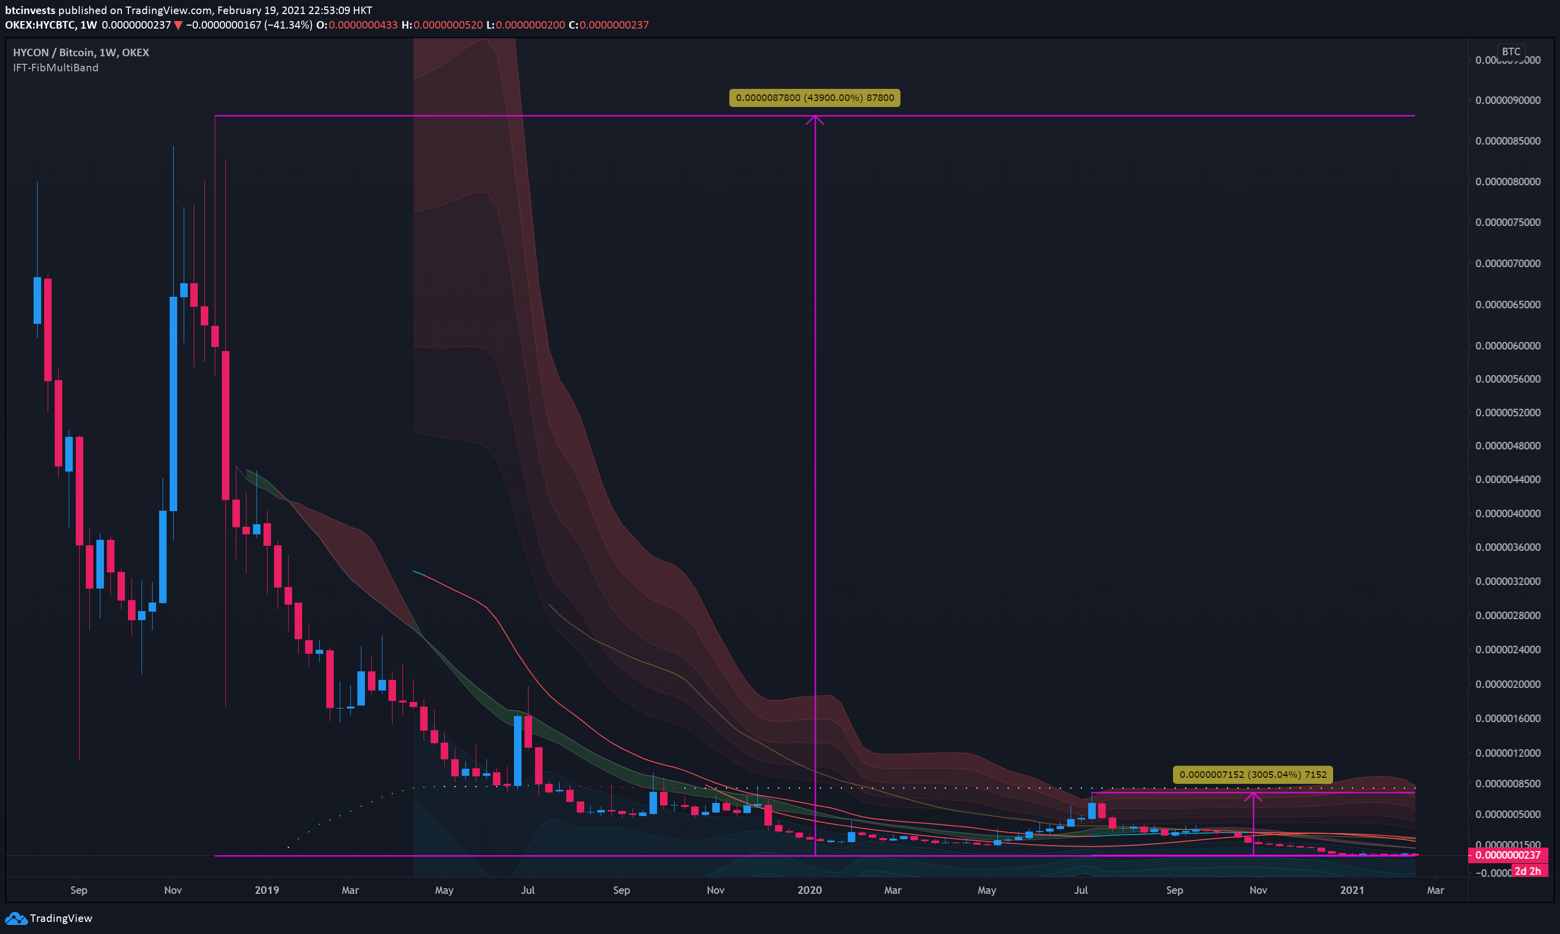Click the red down-triangle price change icon
Screen dimensions: 1560x934
pos(179,25)
